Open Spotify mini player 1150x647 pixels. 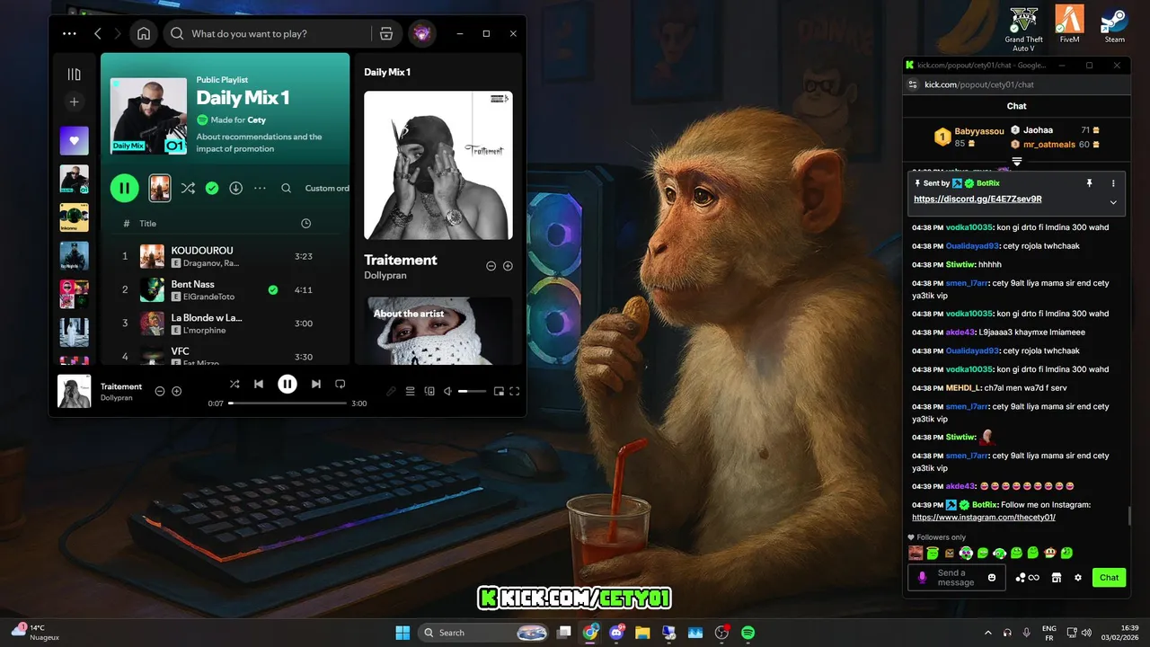[x=499, y=391]
